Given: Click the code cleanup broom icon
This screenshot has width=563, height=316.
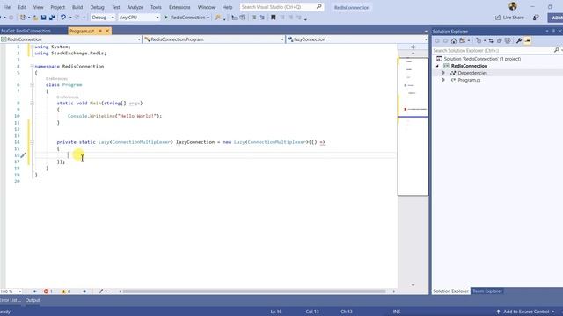Looking at the screenshot, I should tap(101, 291).
